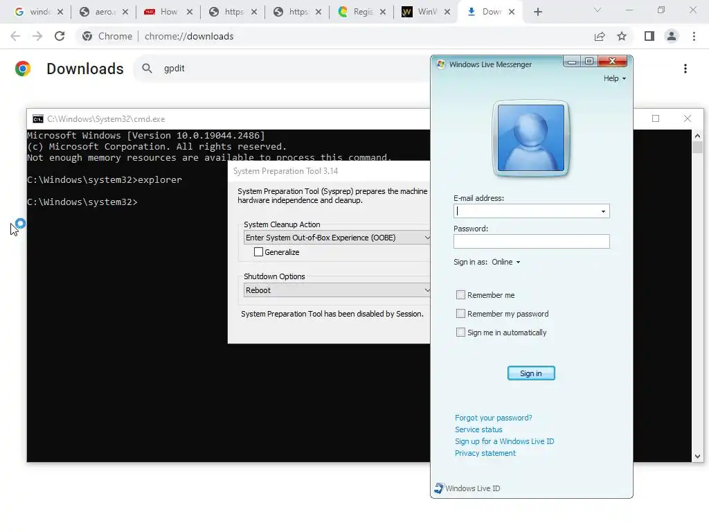Viewport: 709px width, 532px height.
Task: Enable Remember my password checkbox
Action: 460,314
